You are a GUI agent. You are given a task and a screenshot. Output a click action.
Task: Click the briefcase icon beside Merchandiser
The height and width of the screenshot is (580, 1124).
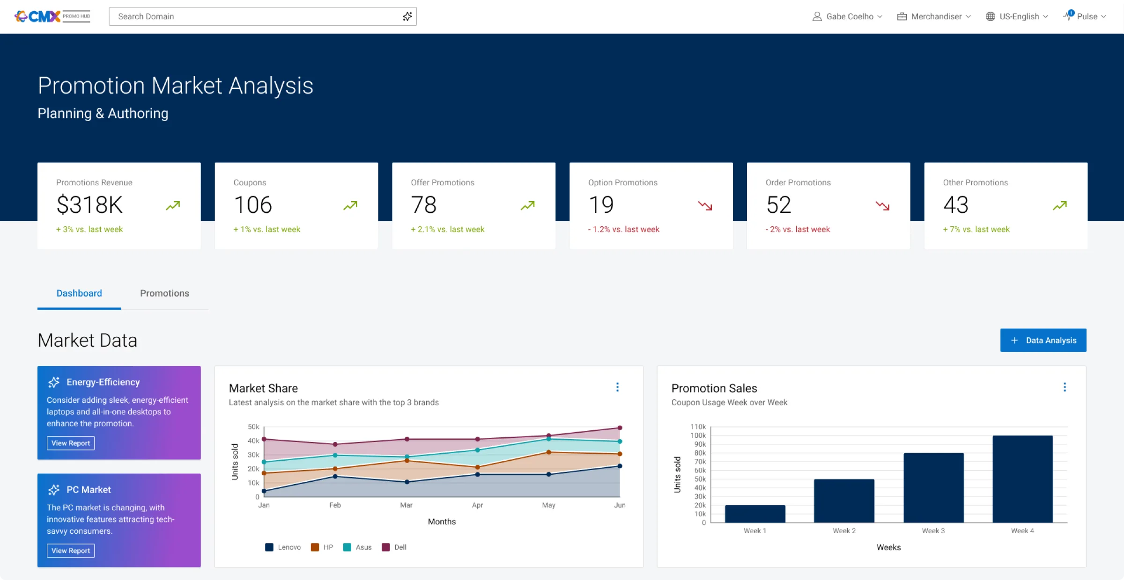coord(902,16)
